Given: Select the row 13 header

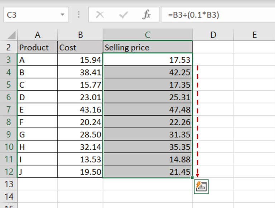Looking at the screenshot, I should pos(9,184).
